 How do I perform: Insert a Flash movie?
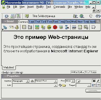coord(55,27)
